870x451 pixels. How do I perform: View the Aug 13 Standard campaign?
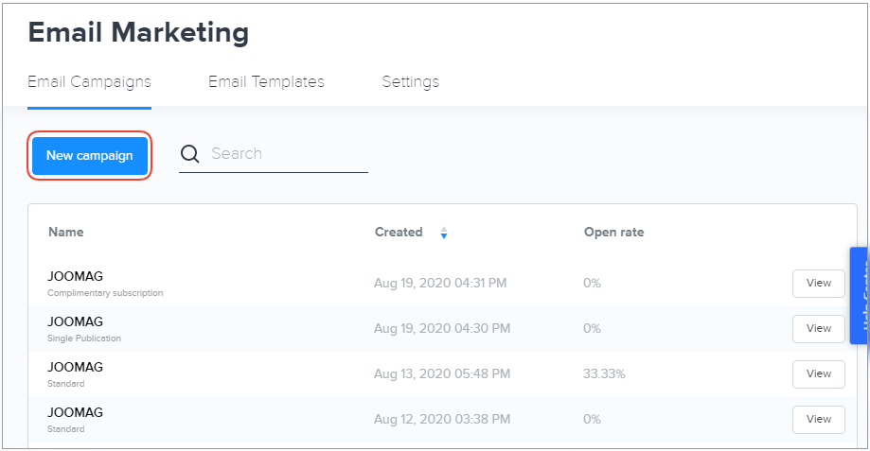[x=818, y=373]
